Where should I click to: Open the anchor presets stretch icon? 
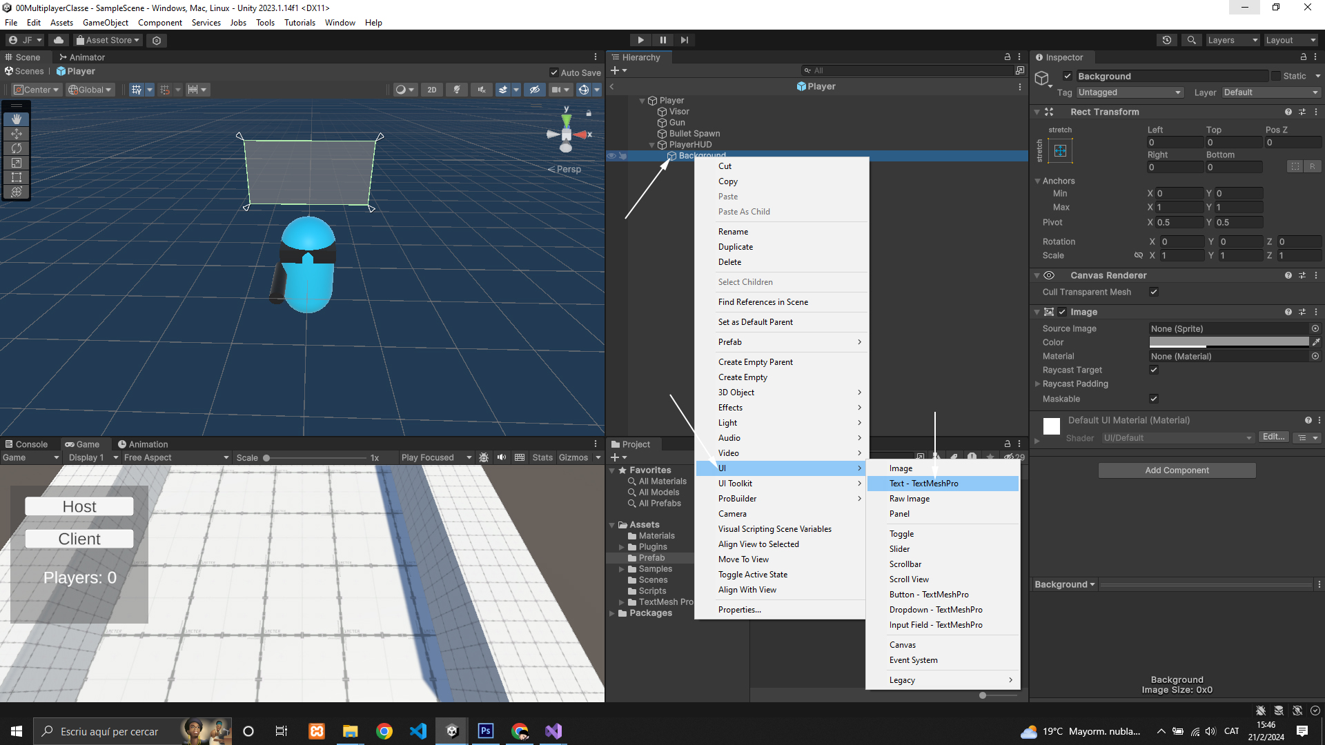(x=1060, y=150)
